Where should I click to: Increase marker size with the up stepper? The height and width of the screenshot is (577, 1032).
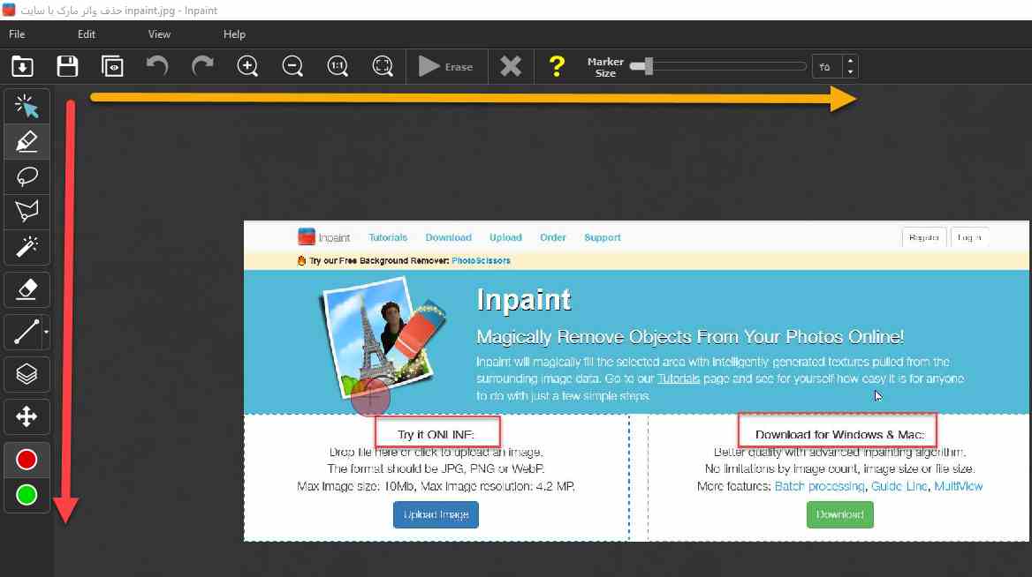[850, 62]
